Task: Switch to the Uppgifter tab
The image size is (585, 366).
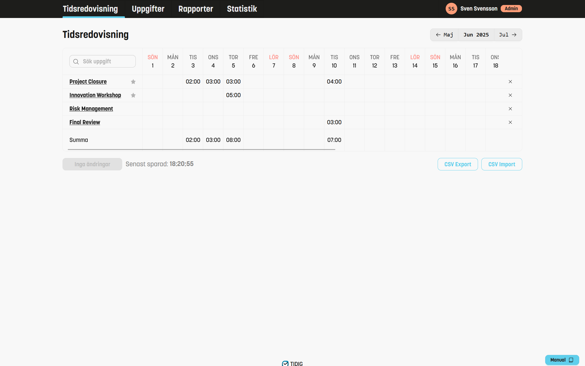Action: click(148, 9)
